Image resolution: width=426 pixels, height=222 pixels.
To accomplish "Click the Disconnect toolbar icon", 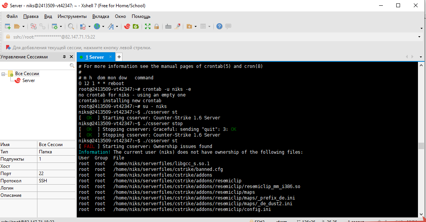I will click(34, 26).
